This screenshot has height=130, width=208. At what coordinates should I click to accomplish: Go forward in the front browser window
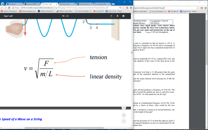pos(5,8)
